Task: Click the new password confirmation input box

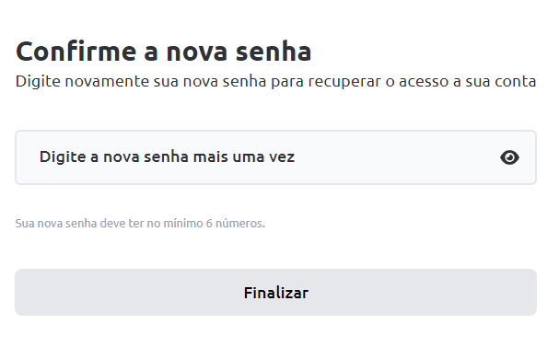Action: pyautogui.click(x=275, y=157)
